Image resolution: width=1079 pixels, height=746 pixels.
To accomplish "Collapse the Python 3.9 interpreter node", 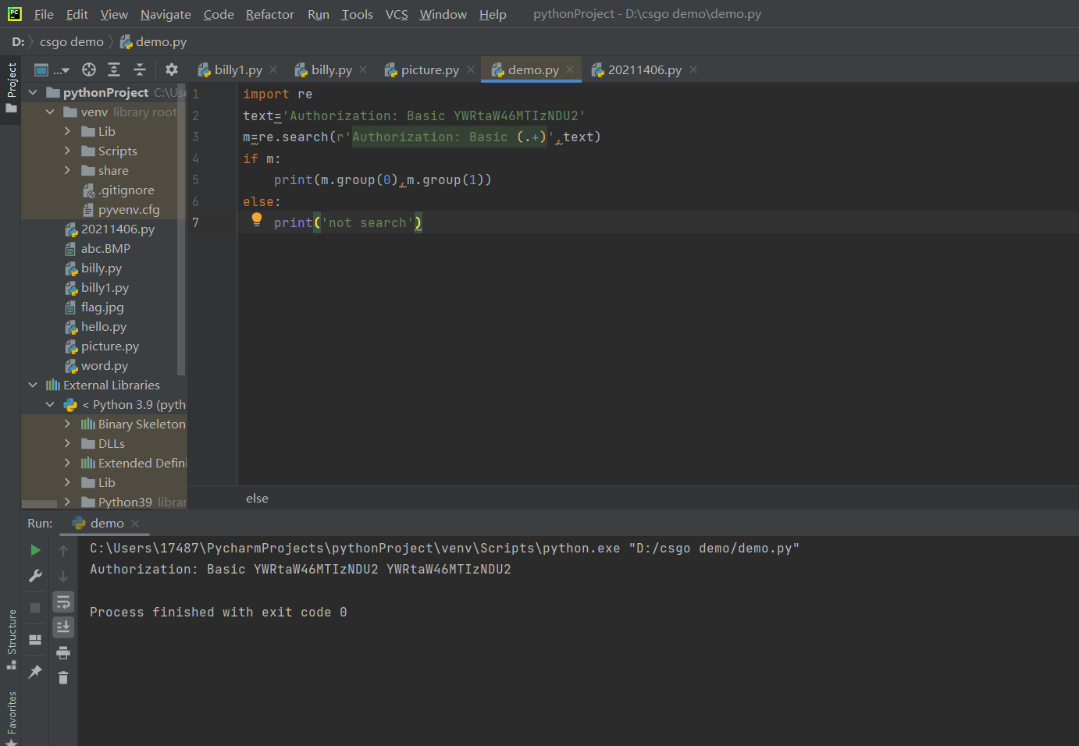I will (50, 404).
